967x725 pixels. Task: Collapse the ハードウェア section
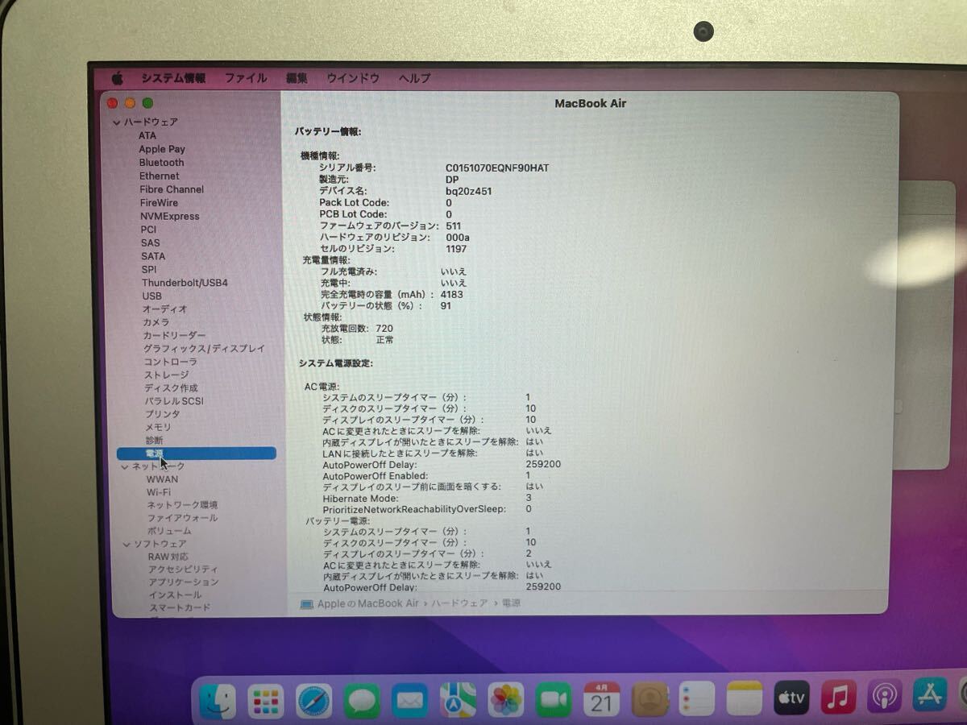pos(117,122)
